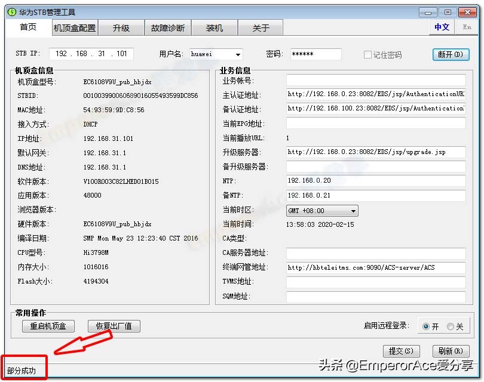Open the 故障诊断 diagnostics tab

167,27
